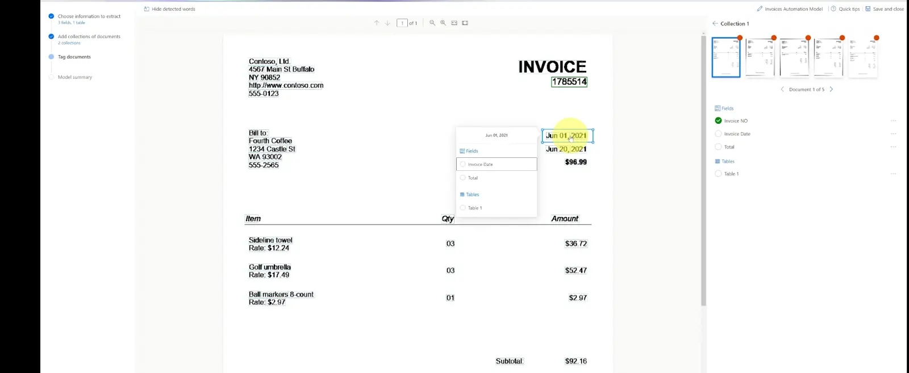Screen dimensions: 909x373
Task: Click Save and close button
Action: (x=885, y=9)
